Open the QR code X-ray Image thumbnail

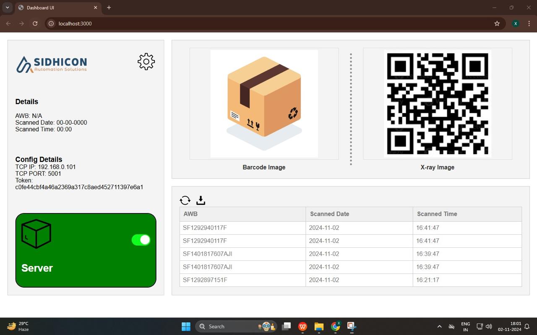pyautogui.click(x=437, y=104)
